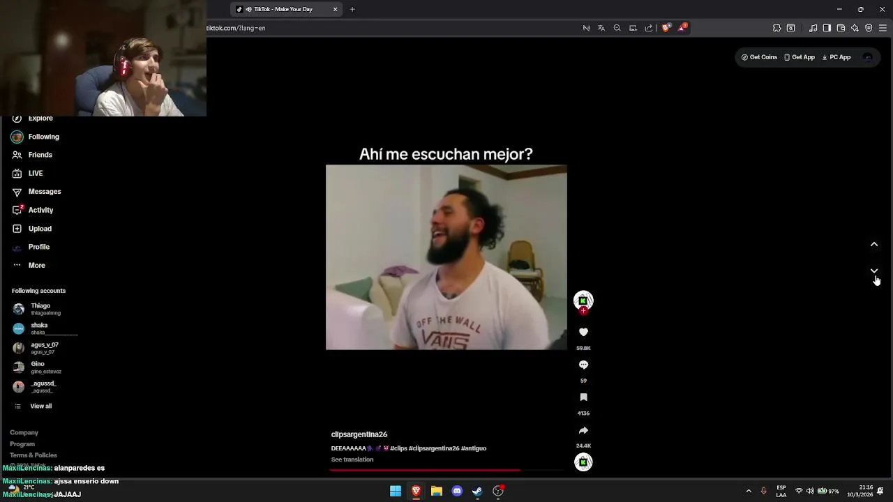The height and width of the screenshot is (502, 893).
Task: Share the video with arrow icon
Action: click(583, 430)
